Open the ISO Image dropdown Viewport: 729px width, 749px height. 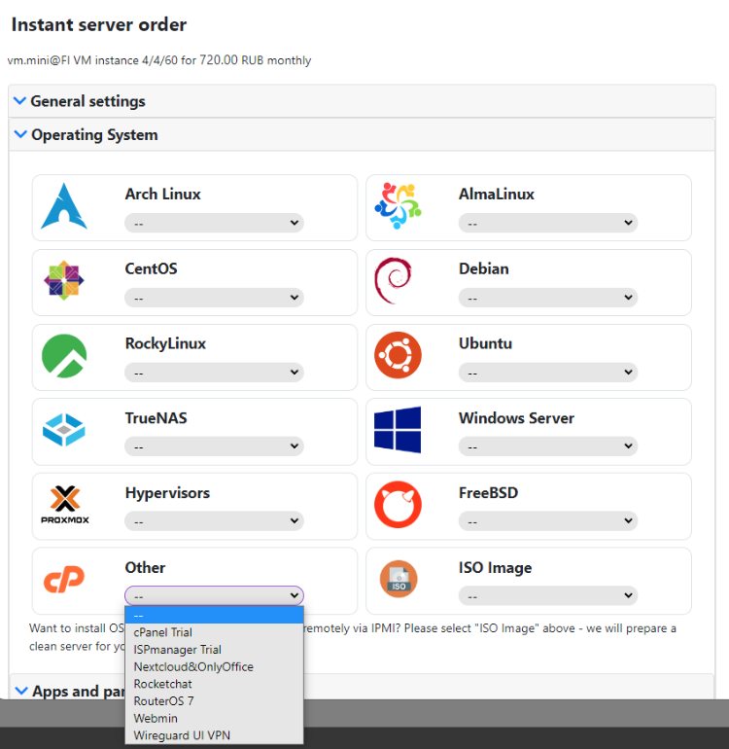tap(548, 595)
